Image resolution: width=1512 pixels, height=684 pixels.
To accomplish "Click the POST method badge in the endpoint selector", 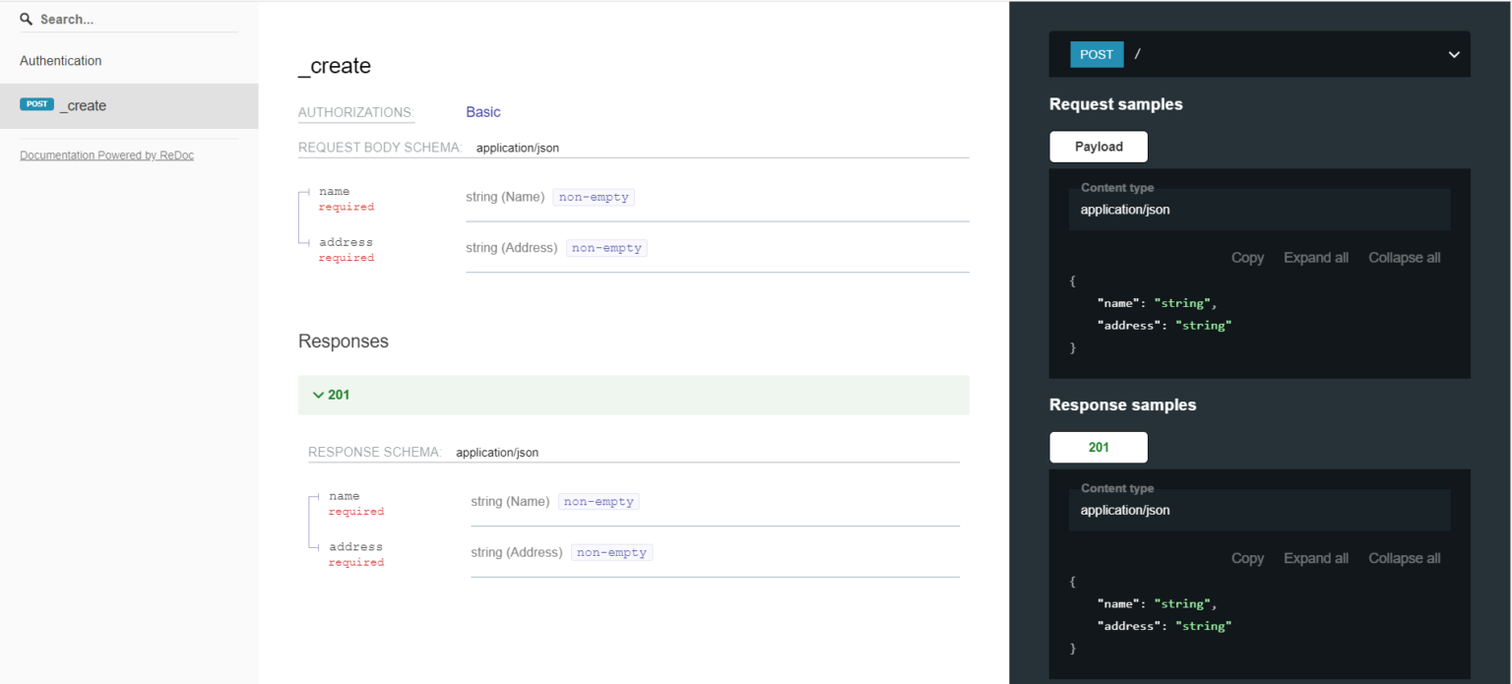I will (x=1097, y=54).
